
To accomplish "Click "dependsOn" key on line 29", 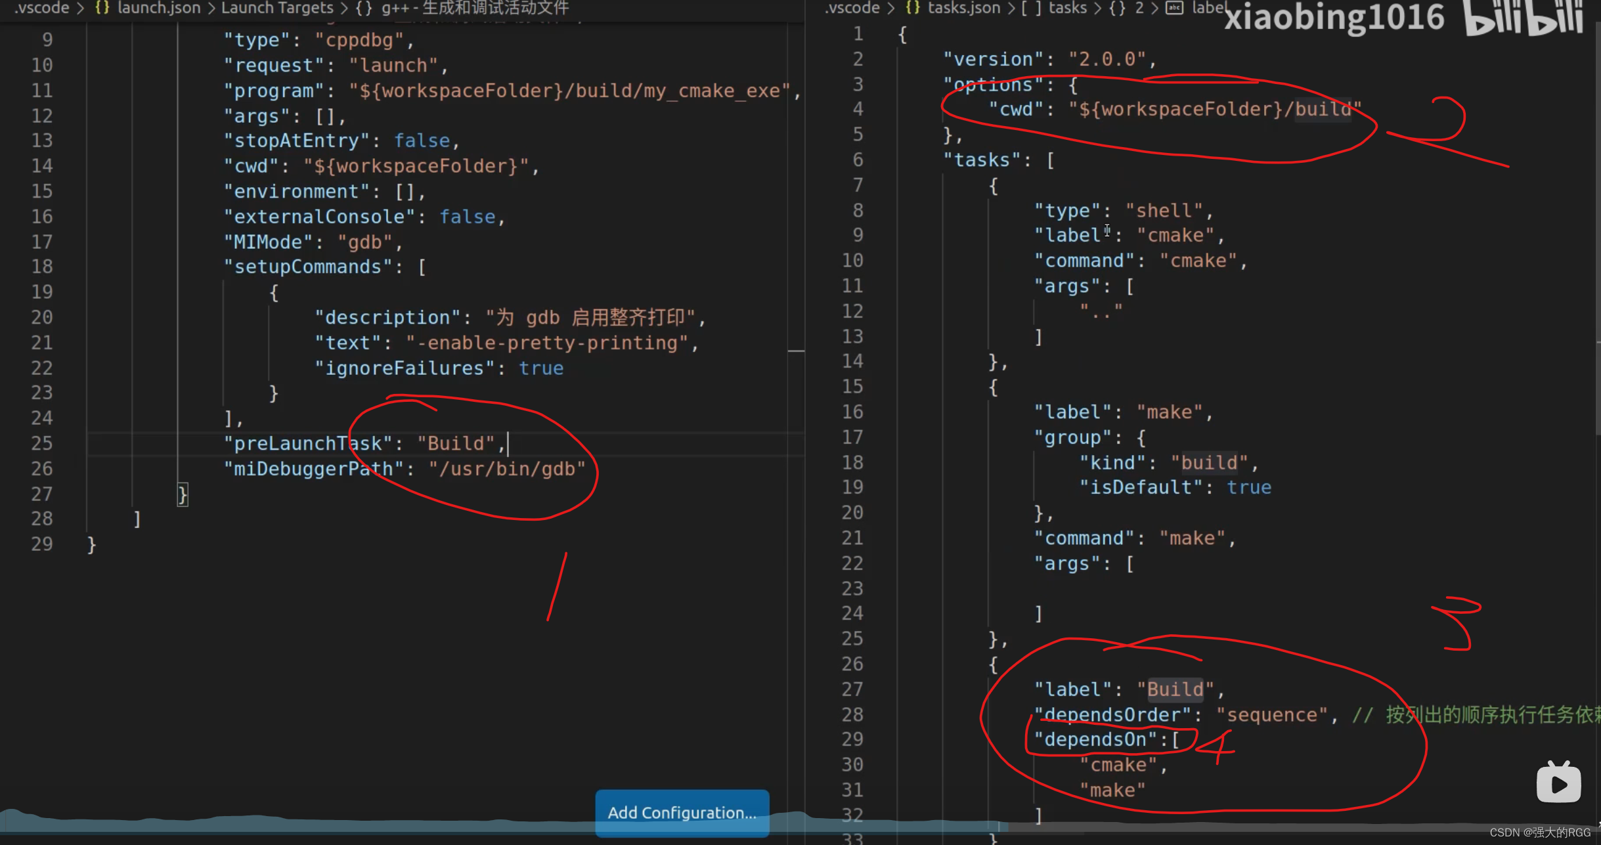I will [x=1095, y=740].
